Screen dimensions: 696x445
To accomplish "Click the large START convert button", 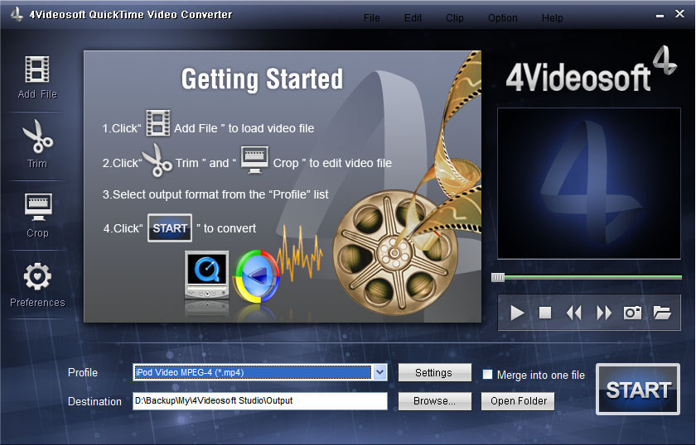I will point(638,390).
